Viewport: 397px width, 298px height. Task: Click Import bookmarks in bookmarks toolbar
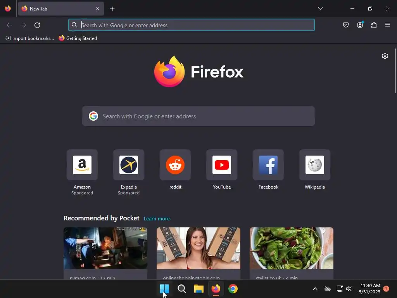pyautogui.click(x=29, y=38)
